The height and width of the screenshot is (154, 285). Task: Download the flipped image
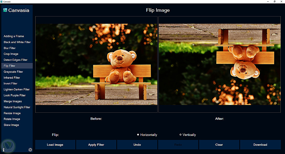(260, 145)
